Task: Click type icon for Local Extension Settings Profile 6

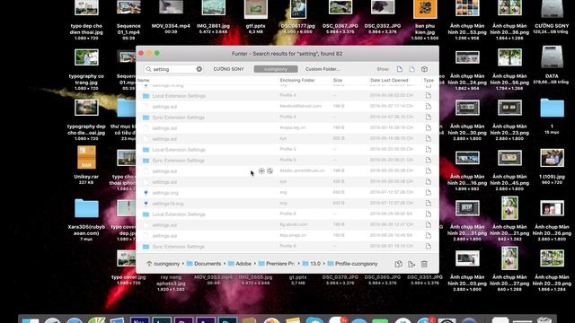Action: [x=429, y=214]
